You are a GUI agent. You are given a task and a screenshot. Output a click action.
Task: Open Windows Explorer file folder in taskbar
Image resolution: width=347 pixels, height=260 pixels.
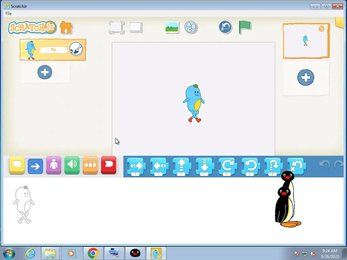click(50, 253)
